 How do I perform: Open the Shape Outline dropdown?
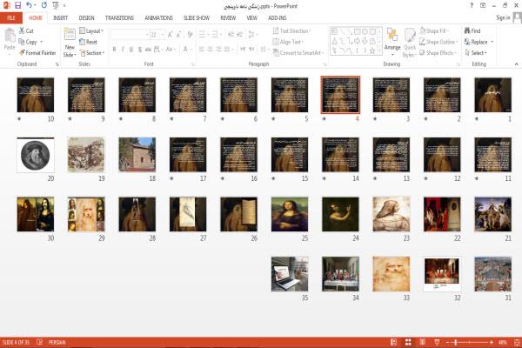(x=438, y=42)
